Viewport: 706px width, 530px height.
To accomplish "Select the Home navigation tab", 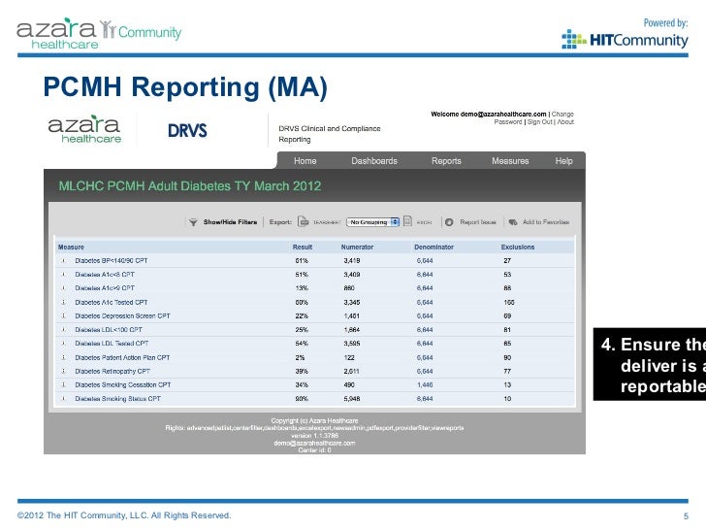I will (305, 160).
